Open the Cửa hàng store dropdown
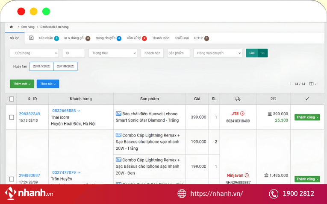The width and height of the screenshot is (327, 204). [x=34, y=53]
